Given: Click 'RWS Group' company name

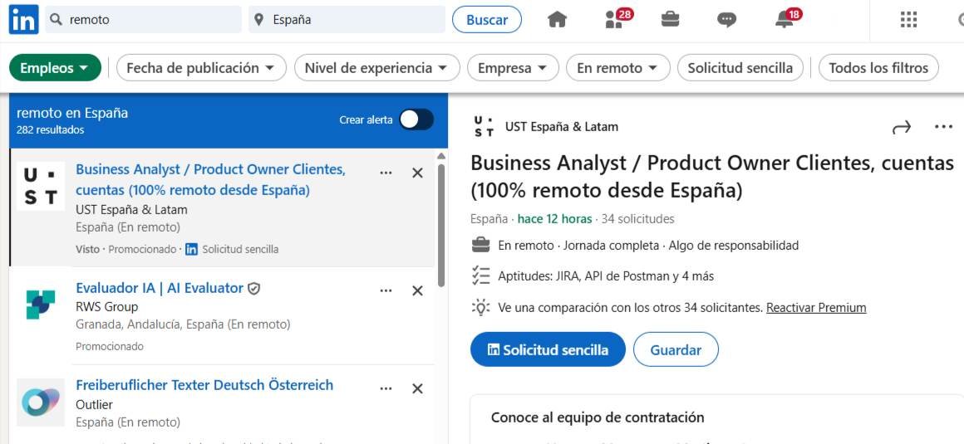Looking at the screenshot, I should (107, 306).
